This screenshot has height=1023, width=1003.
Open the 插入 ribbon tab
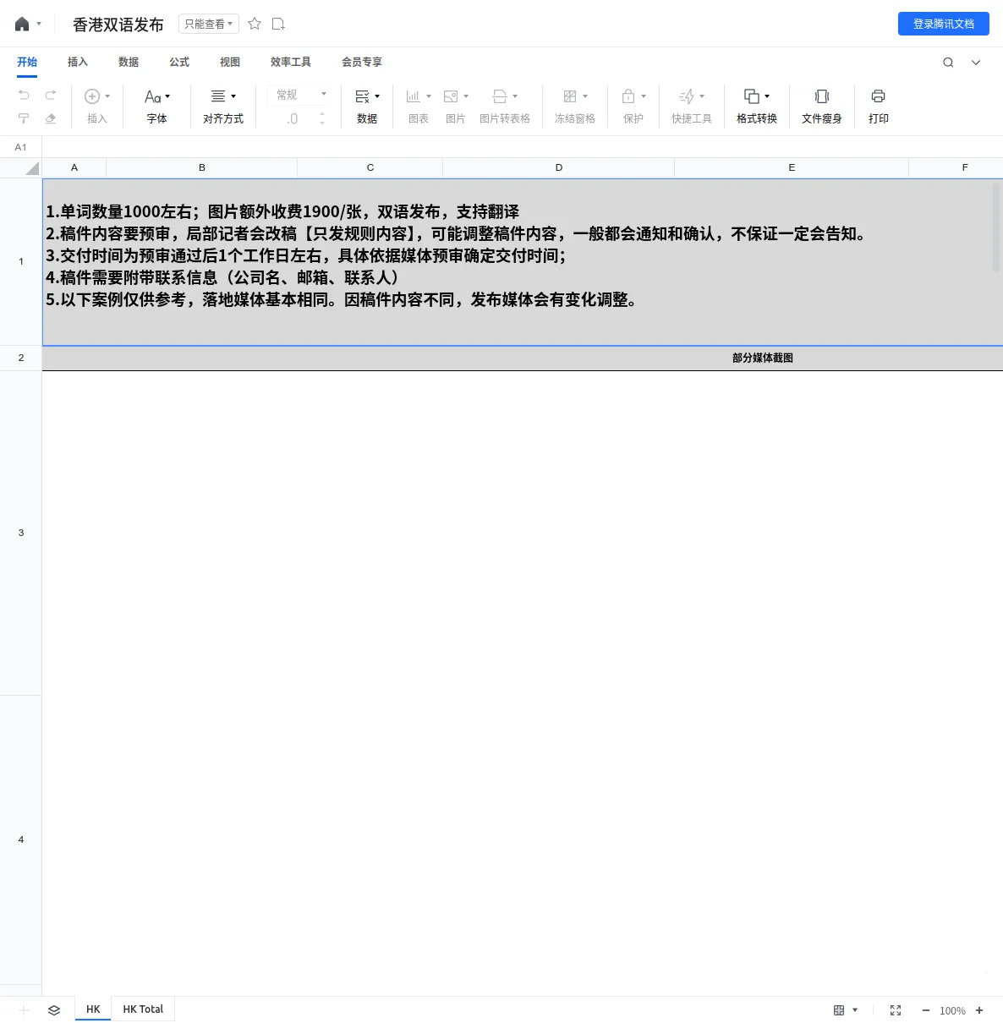click(78, 62)
